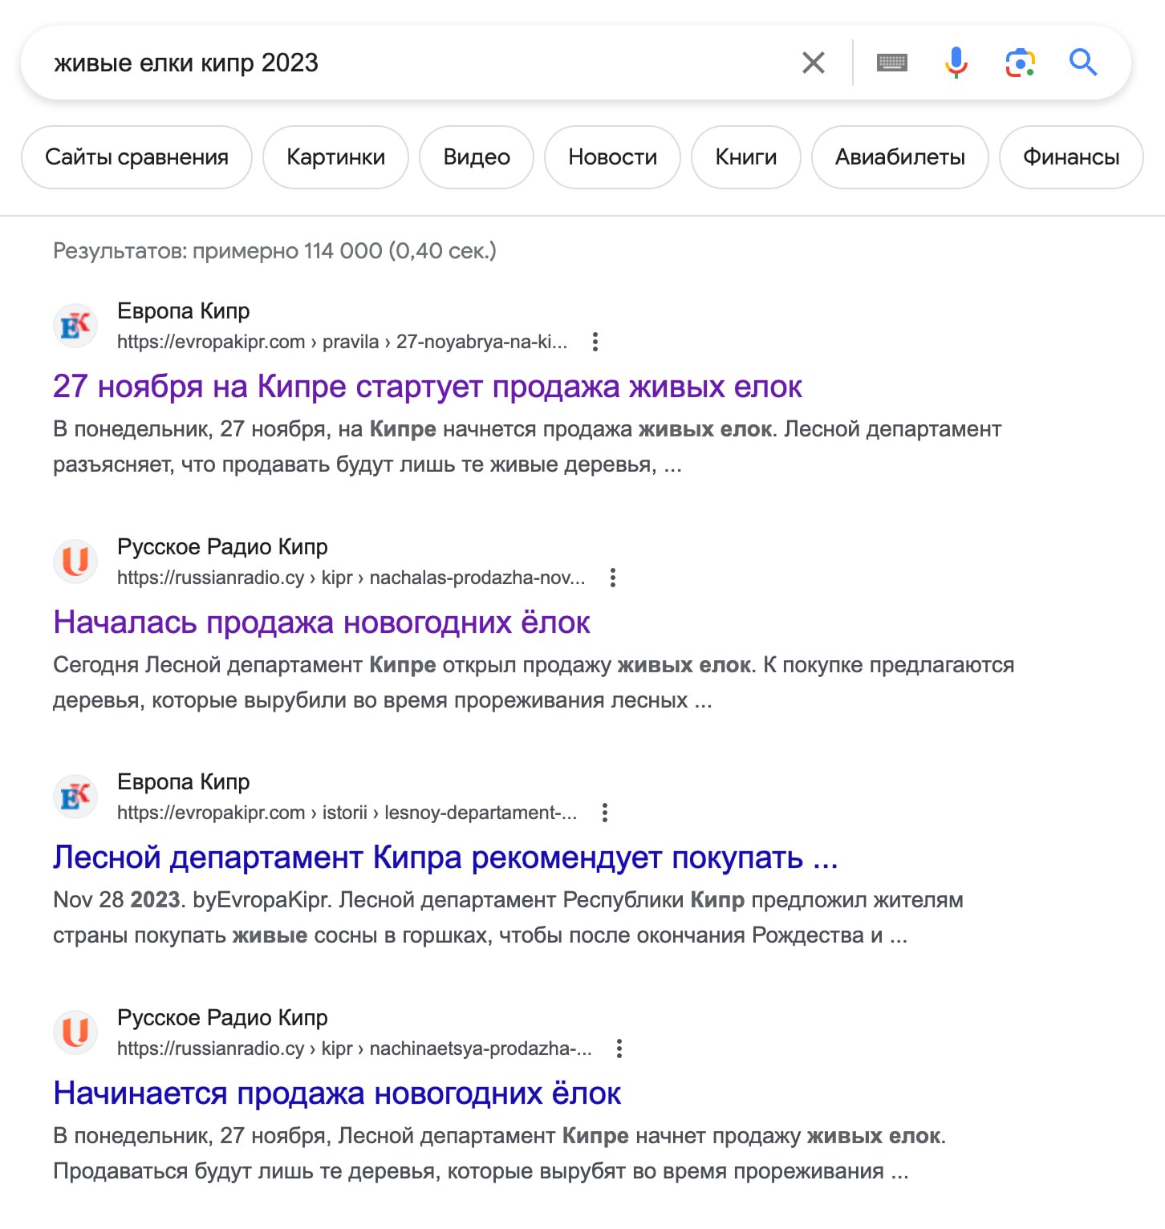Open "Лесной департамент Кипра рекомендует" result
Image resolution: width=1165 pixels, height=1229 pixels.
click(445, 858)
